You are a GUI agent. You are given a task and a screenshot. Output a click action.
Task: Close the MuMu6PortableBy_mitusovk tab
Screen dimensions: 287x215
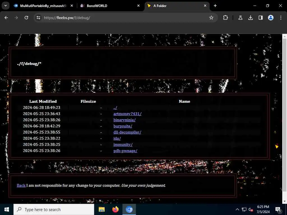(x=72, y=6)
